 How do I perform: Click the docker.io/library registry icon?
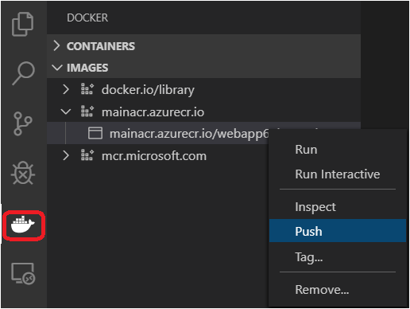tap(87, 89)
